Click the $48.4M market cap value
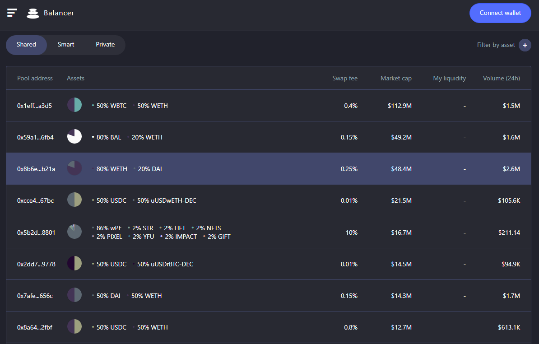The width and height of the screenshot is (539, 344). 401,169
